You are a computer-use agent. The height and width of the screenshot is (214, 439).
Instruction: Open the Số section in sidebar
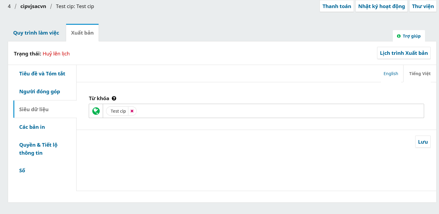22,170
